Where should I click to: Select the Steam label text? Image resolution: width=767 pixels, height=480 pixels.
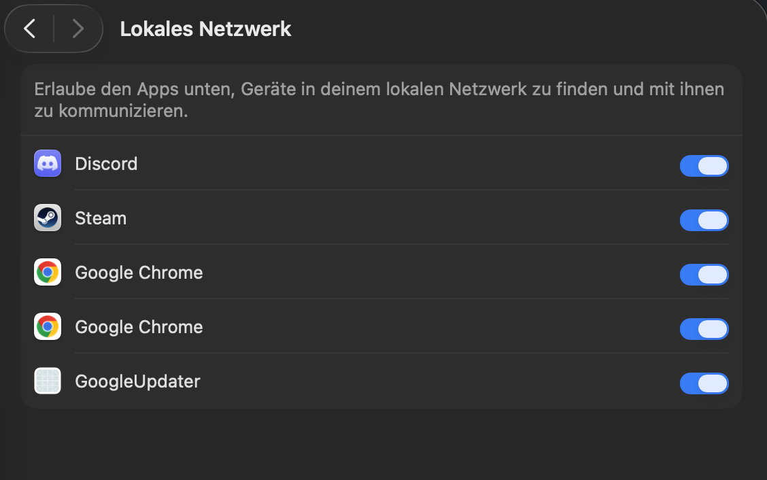101,218
